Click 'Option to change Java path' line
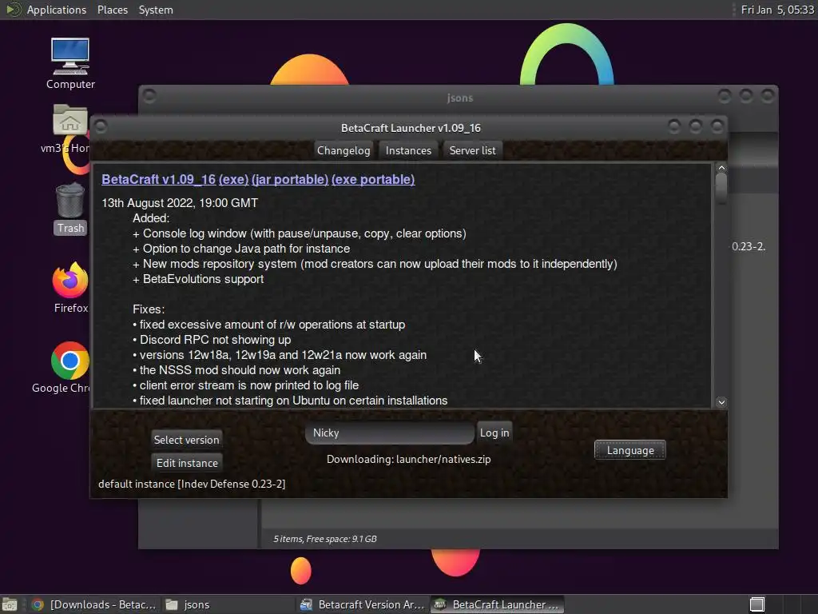This screenshot has width=818, height=614. point(241,249)
